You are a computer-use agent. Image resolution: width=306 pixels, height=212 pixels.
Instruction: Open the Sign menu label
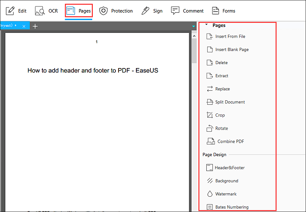(x=158, y=11)
